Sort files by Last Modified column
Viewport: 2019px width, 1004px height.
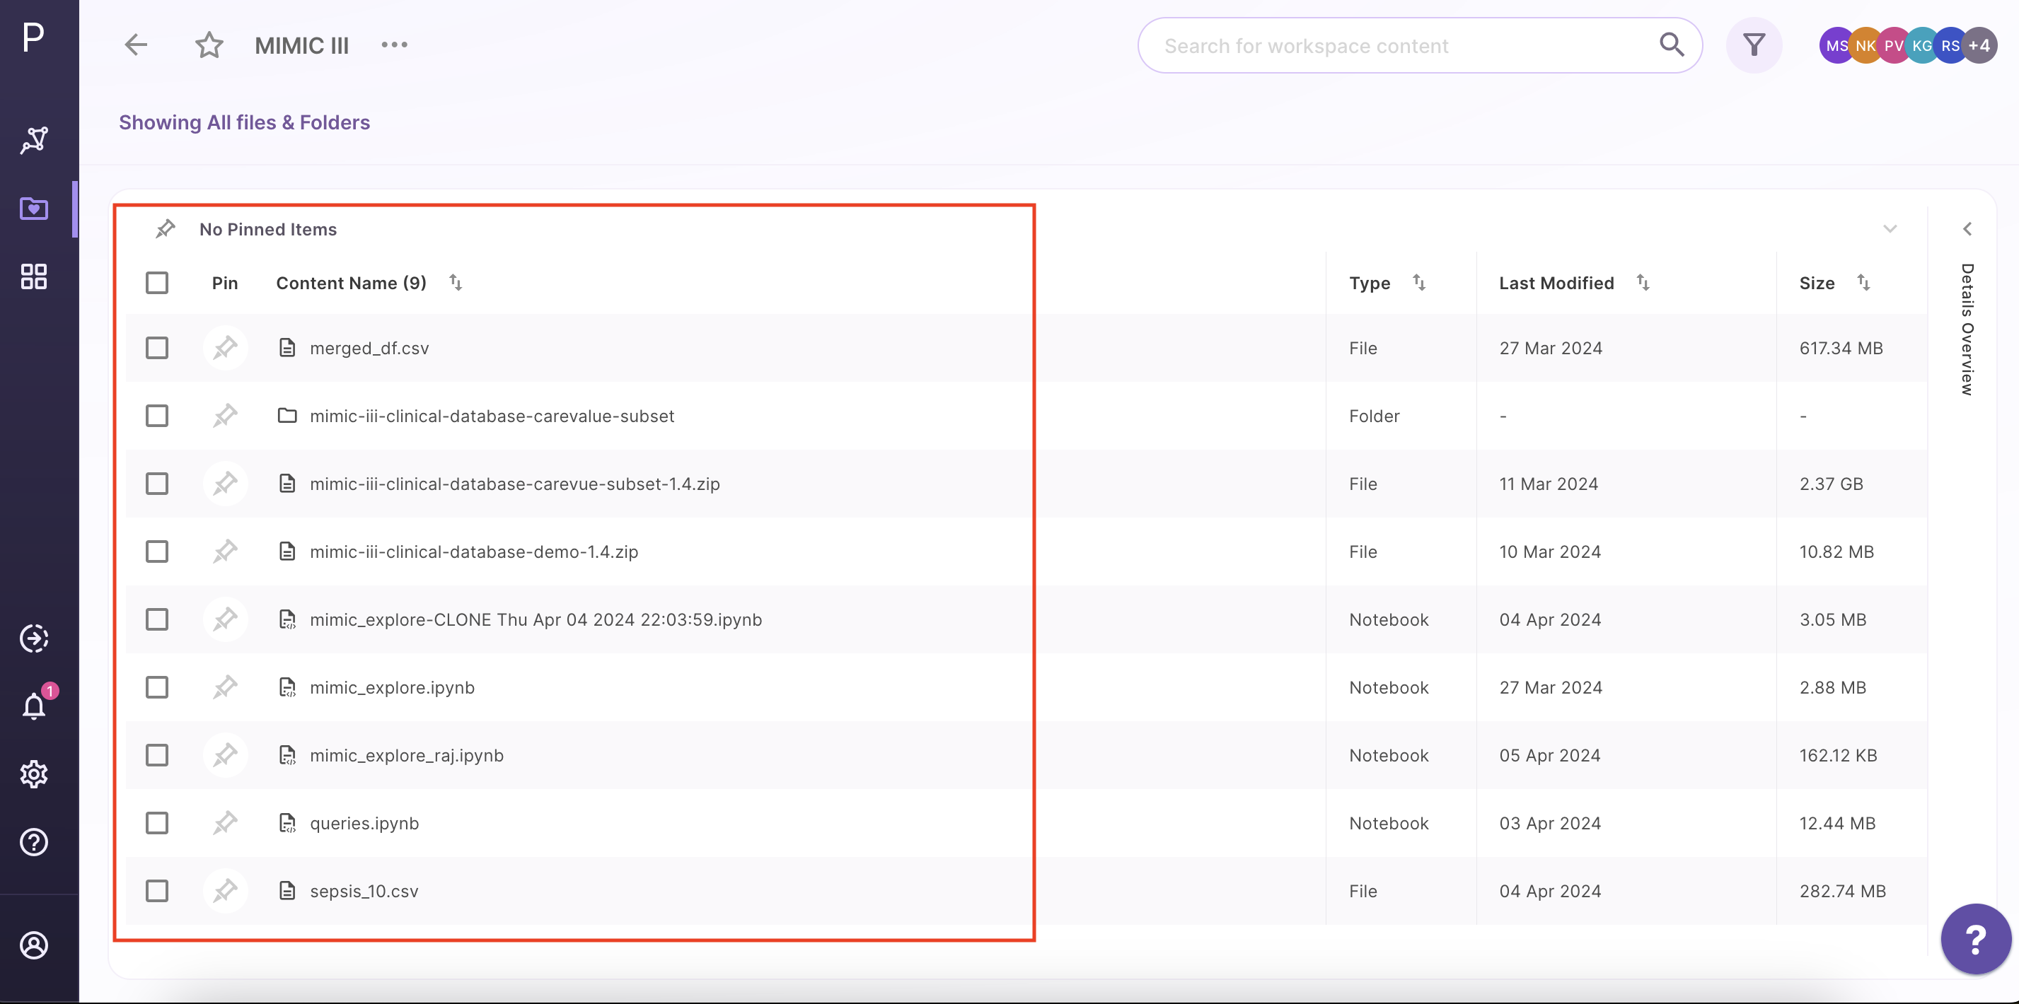coord(1643,283)
